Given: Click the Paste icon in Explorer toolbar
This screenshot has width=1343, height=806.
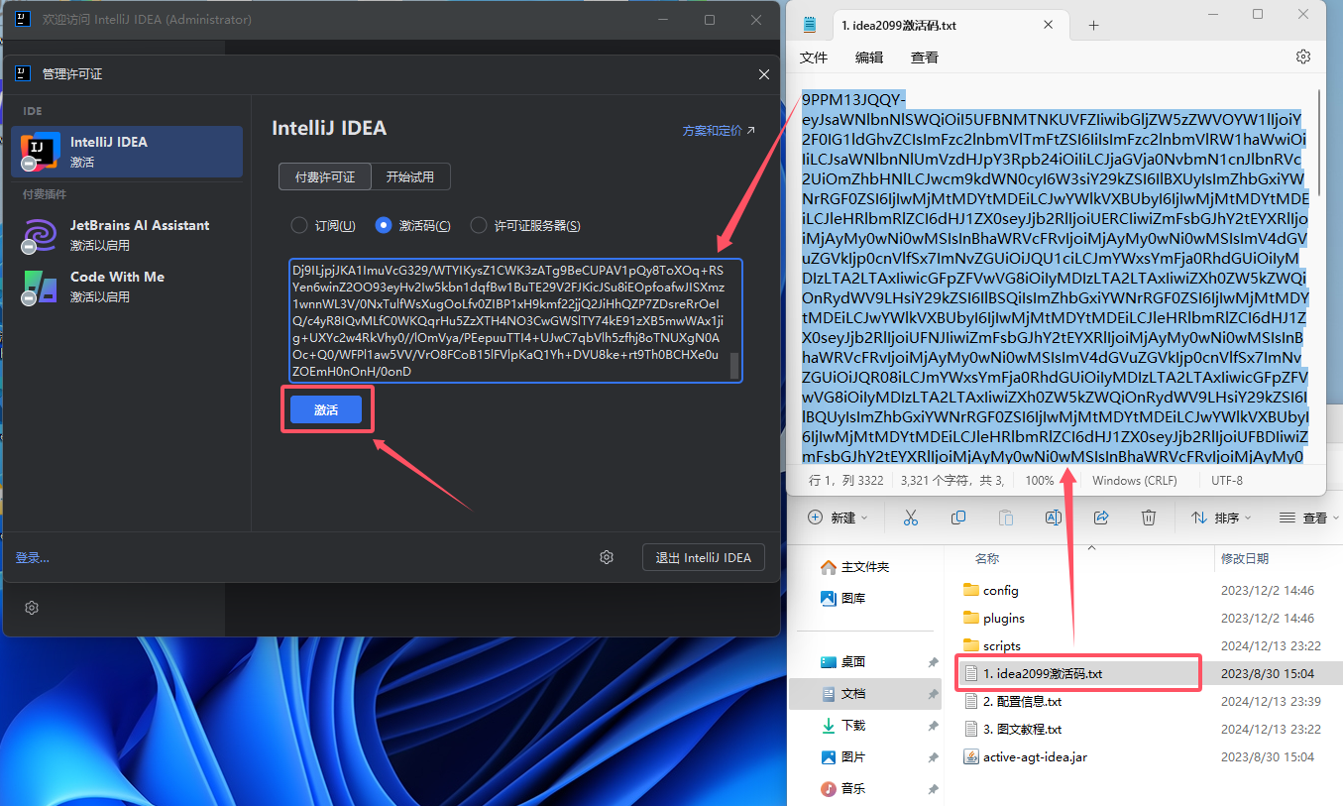Looking at the screenshot, I should [1006, 518].
